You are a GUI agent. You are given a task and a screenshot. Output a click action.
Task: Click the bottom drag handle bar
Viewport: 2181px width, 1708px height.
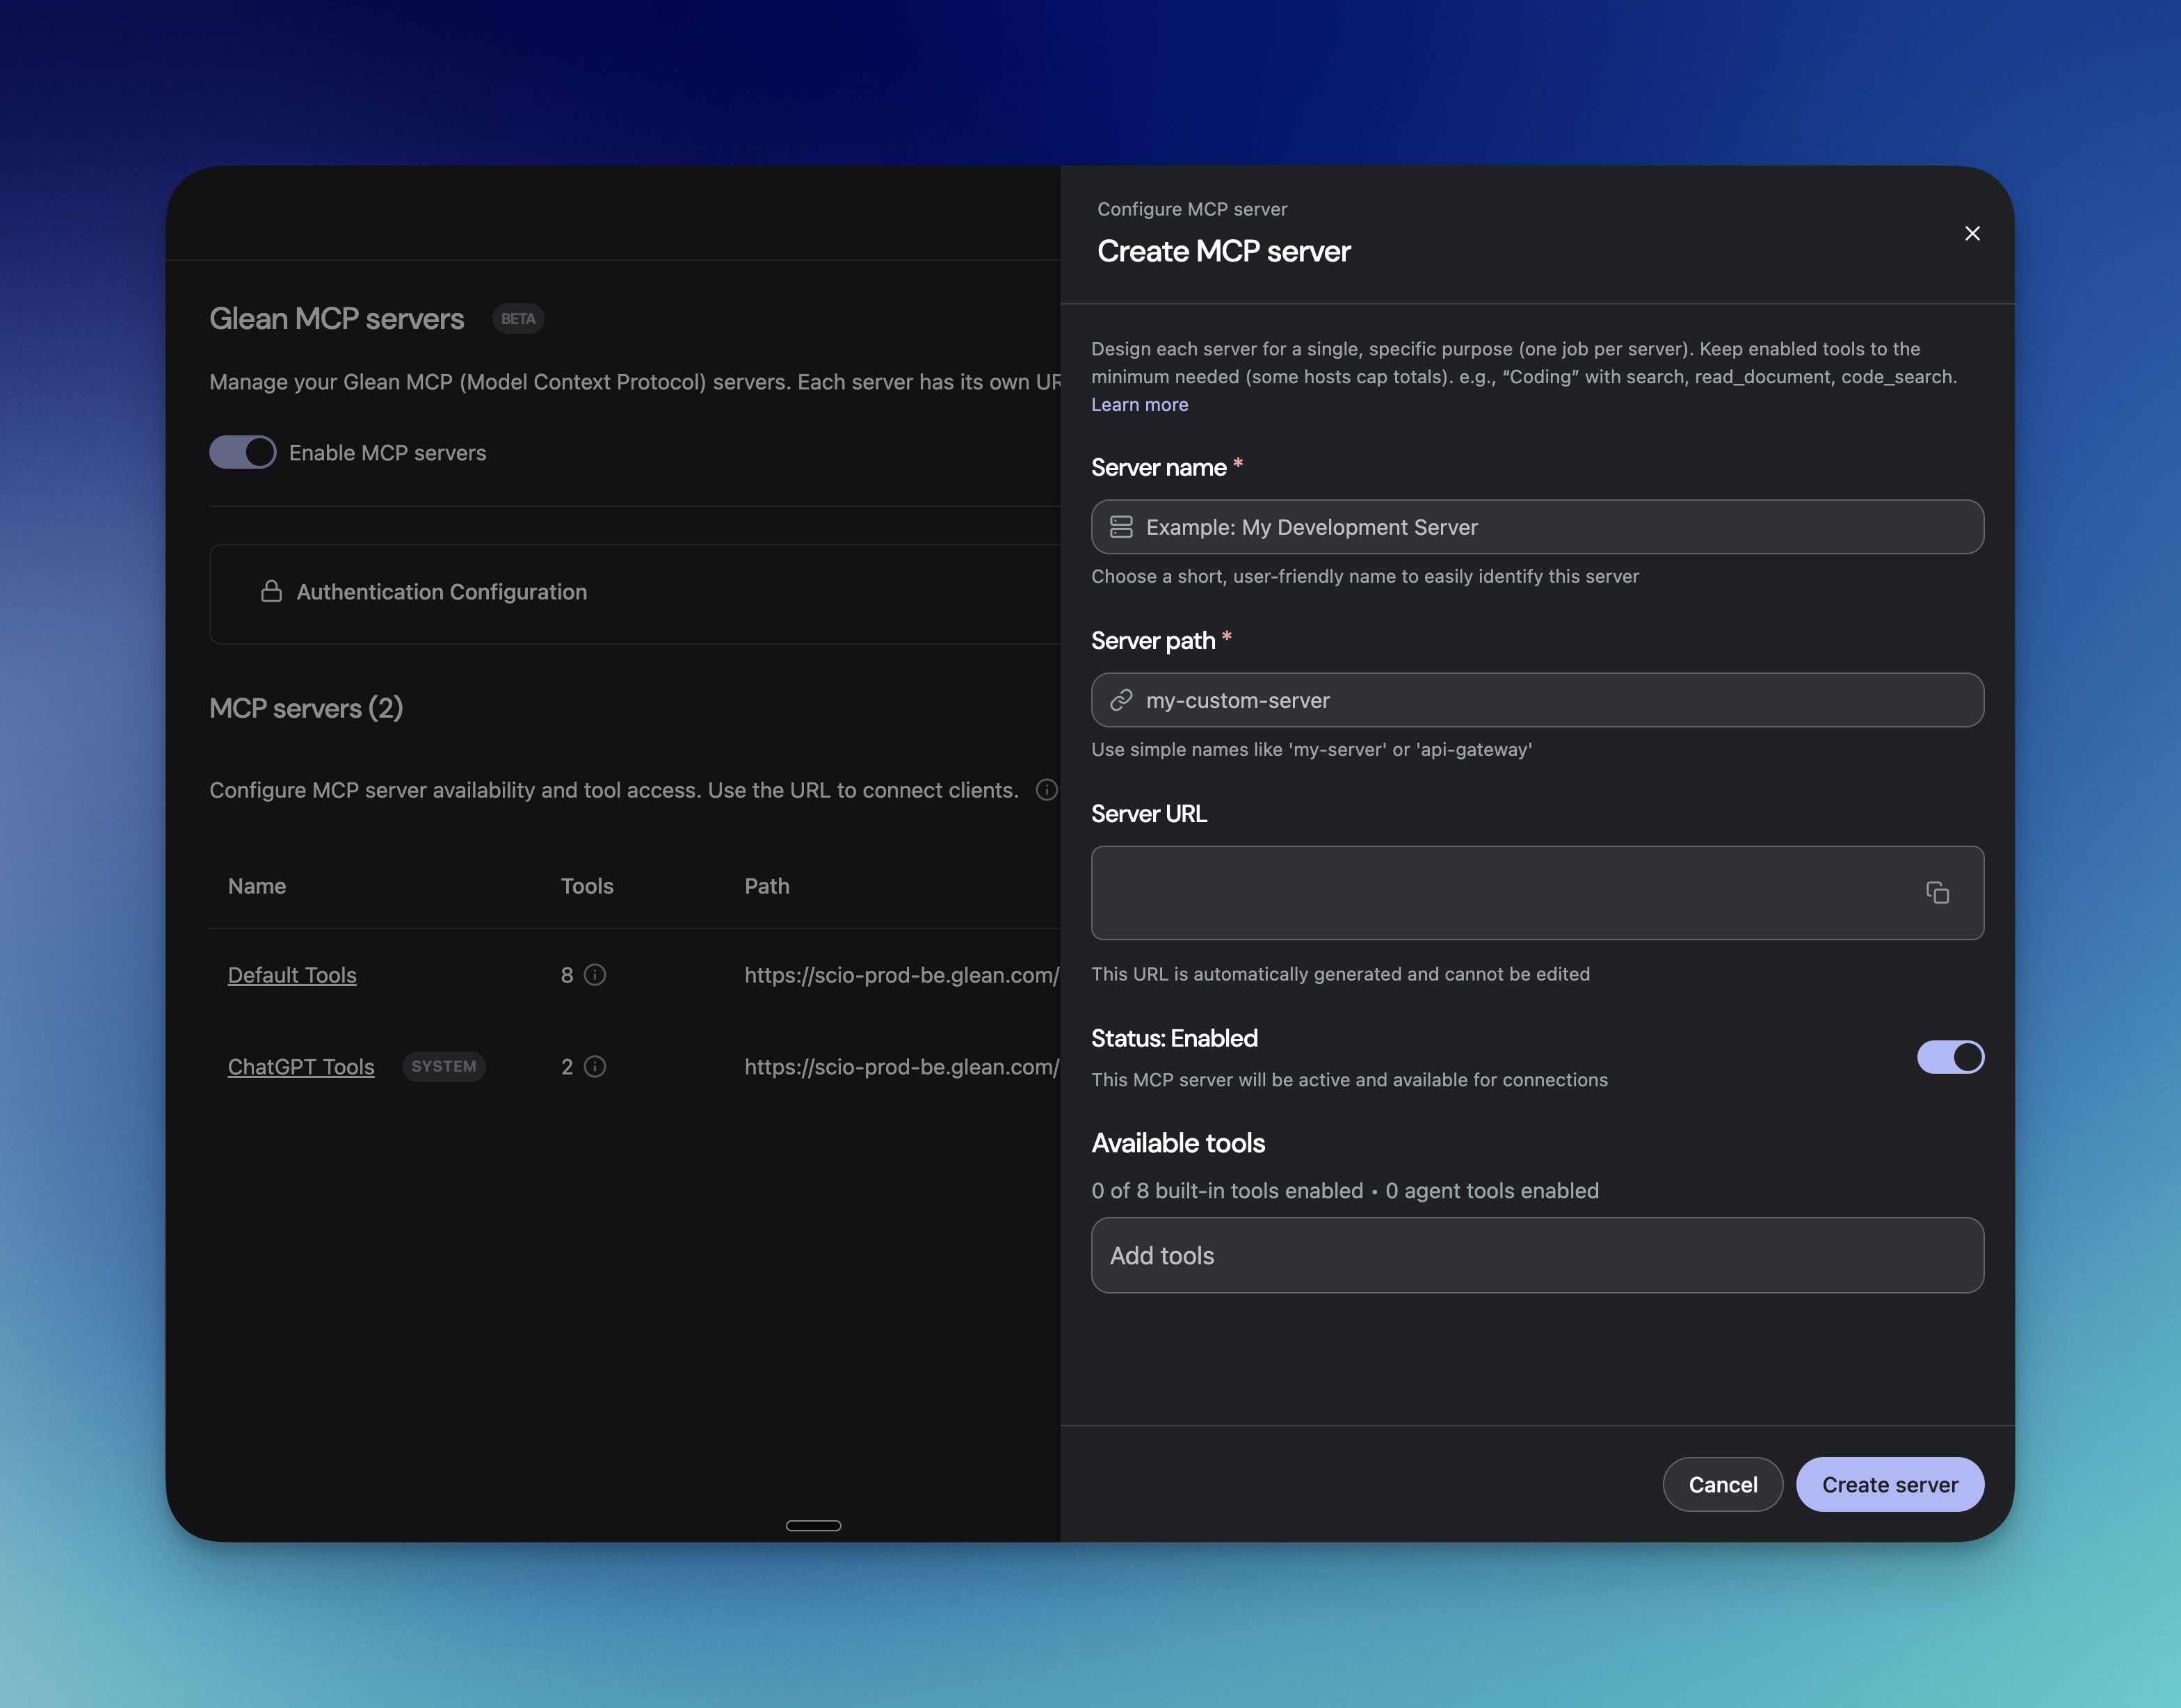(813, 1525)
